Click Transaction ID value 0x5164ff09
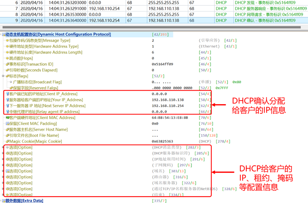This screenshot has width=308, height=203. (162, 64)
